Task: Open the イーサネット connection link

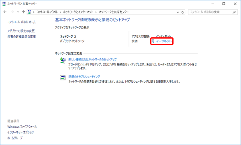Action: 164,41
